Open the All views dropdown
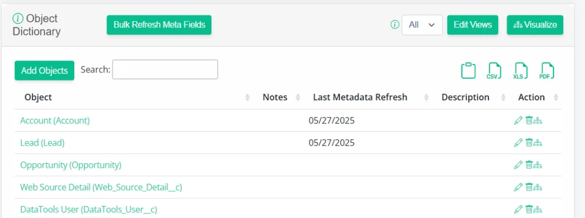 422,25
